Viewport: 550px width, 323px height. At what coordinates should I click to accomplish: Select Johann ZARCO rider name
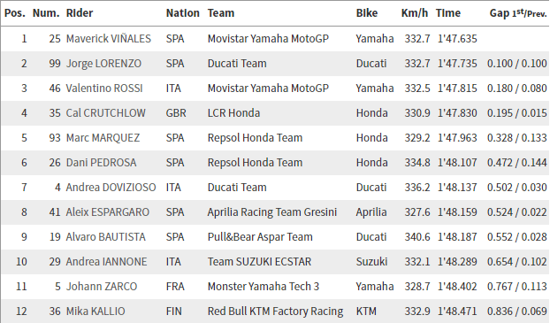[x=102, y=287]
